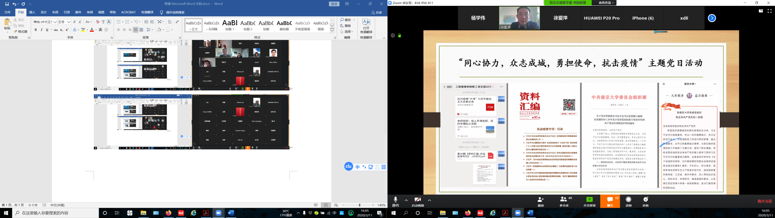Mute the microphone in Zoom
Screen dimensions: 775x218
(395, 201)
